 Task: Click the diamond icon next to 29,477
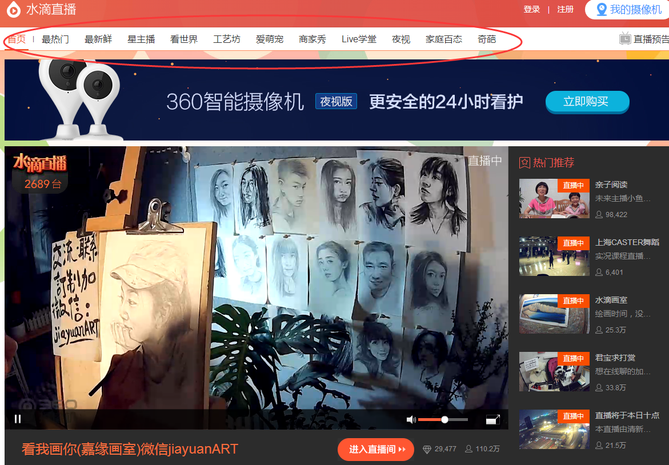click(427, 449)
